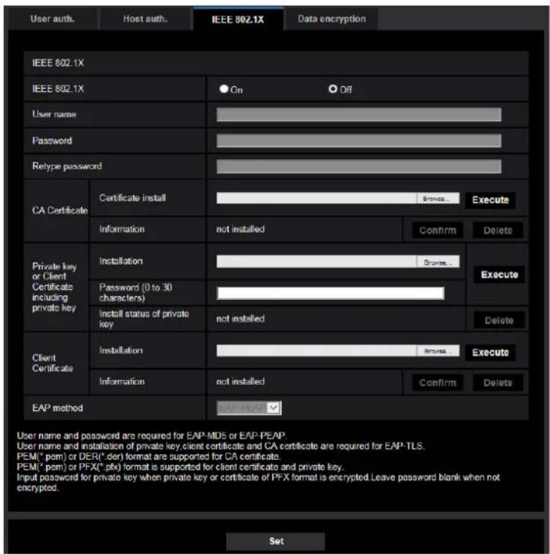The height and width of the screenshot is (554, 550).
Task: Click the Retype password field
Action: [359, 166]
